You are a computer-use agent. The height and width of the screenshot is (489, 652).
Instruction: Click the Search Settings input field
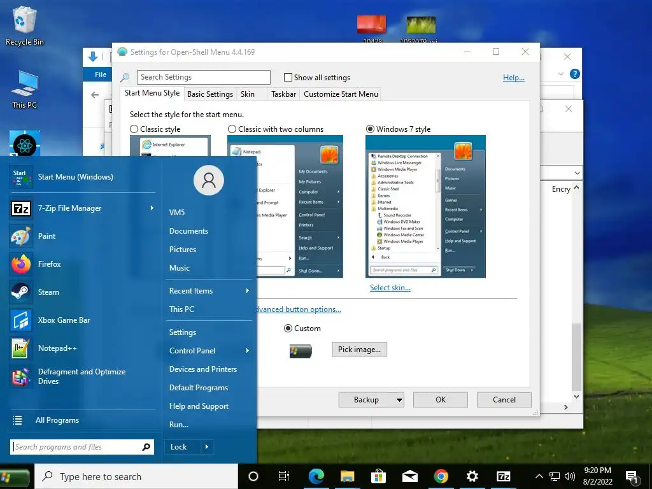pos(203,77)
